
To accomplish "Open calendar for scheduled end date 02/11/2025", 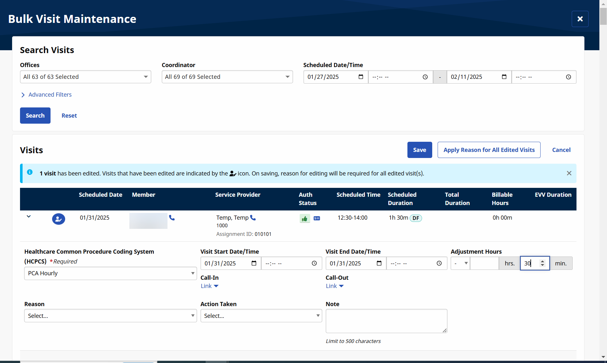I will click(x=504, y=77).
